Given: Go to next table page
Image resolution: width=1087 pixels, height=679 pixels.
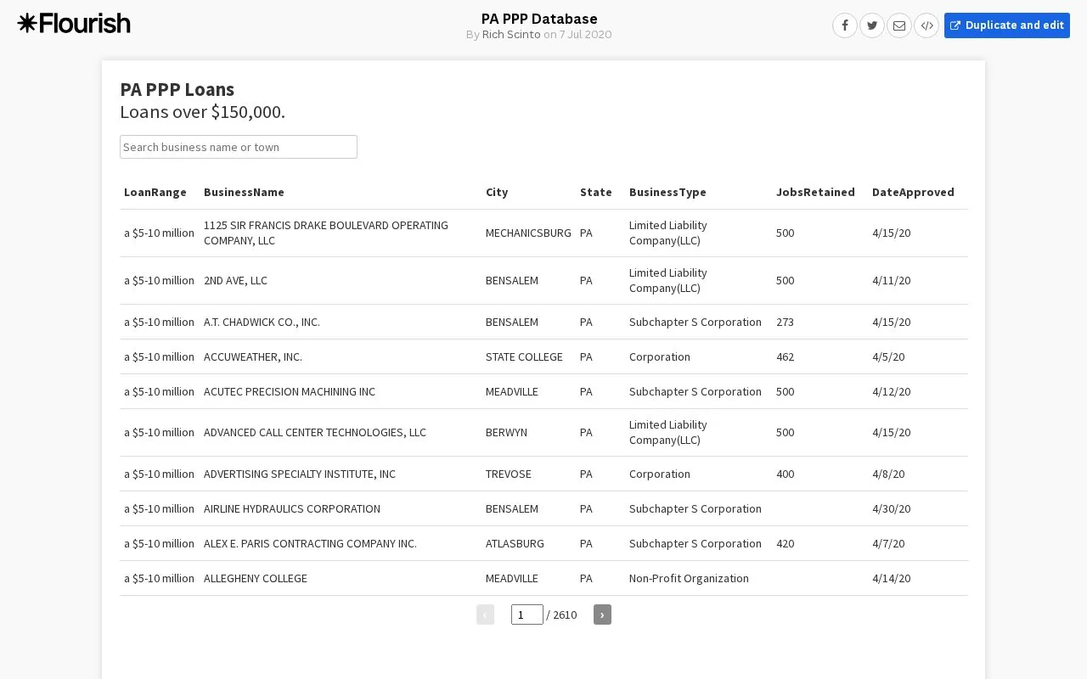Looking at the screenshot, I should [x=602, y=614].
